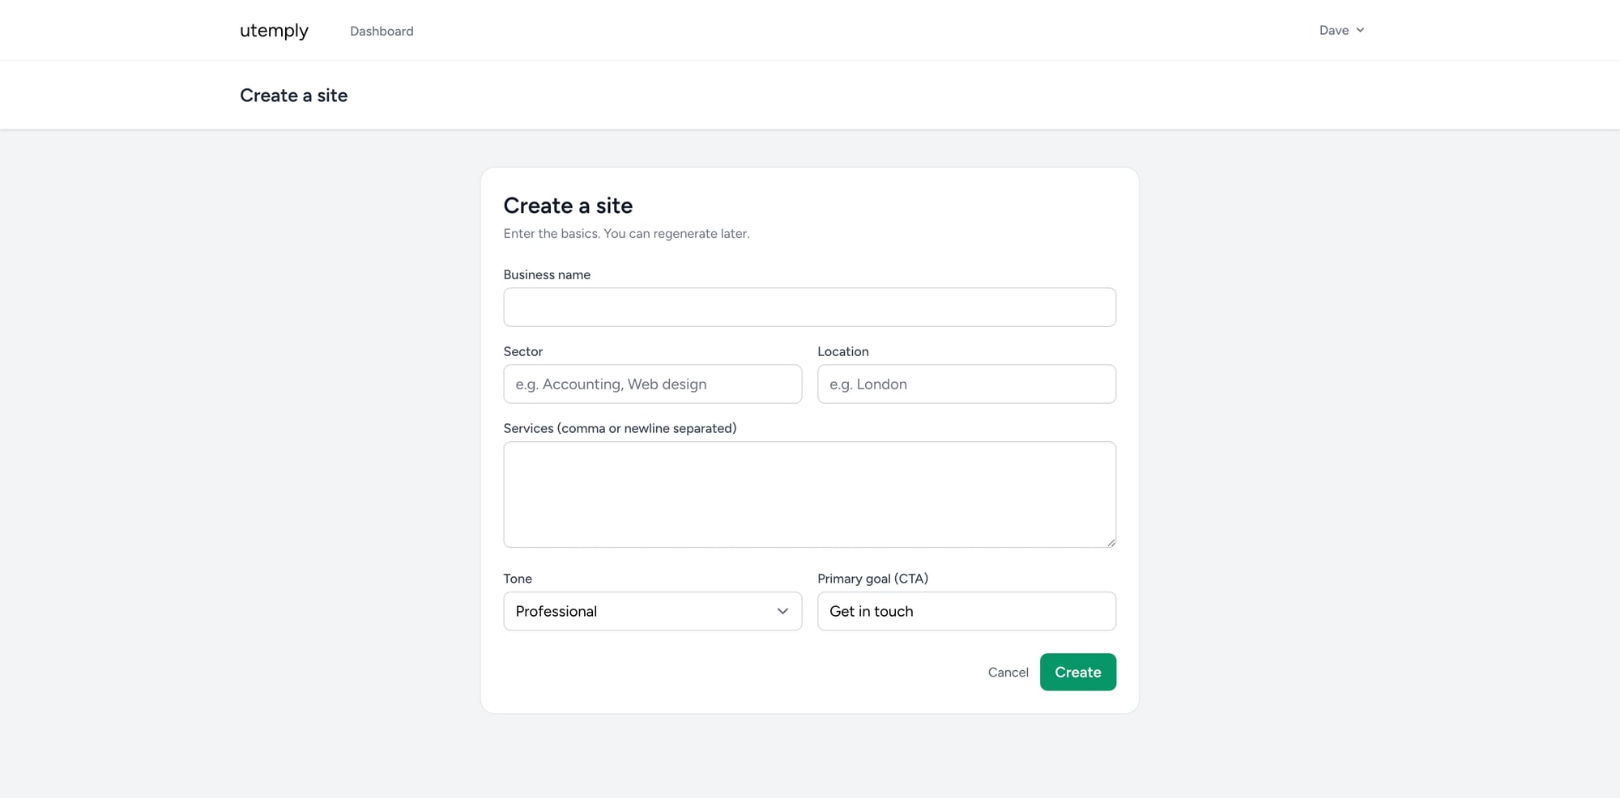1620x798 pixels.
Task: Click Cancel to dismiss the form
Action: tap(1008, 672)
